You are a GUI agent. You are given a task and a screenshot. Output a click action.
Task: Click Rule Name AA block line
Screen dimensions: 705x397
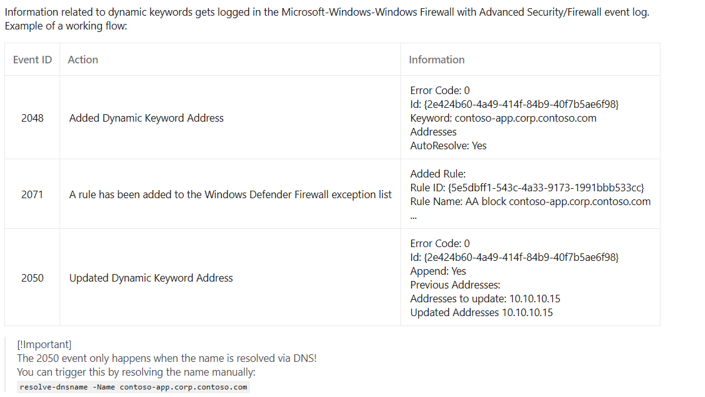tap(530, 202)
